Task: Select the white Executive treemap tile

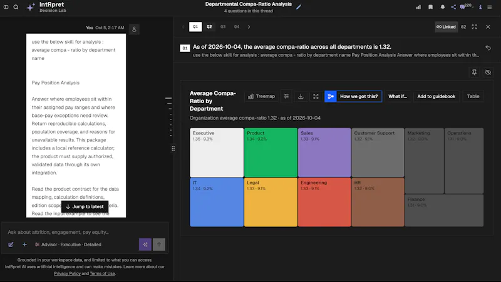Action: click(x=217, y=153)
